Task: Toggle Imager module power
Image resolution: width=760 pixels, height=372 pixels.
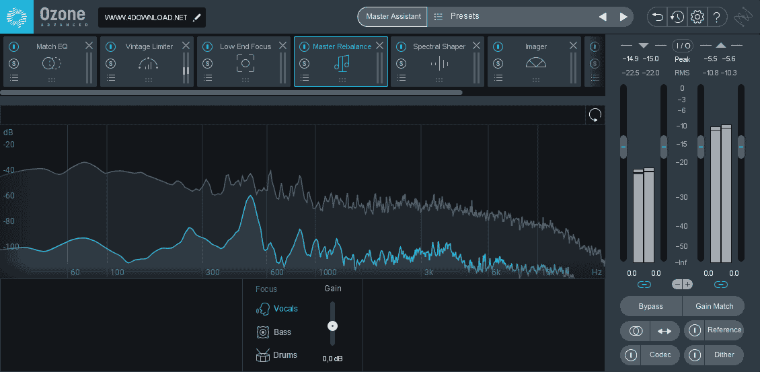Action: [x=498, y=47]
